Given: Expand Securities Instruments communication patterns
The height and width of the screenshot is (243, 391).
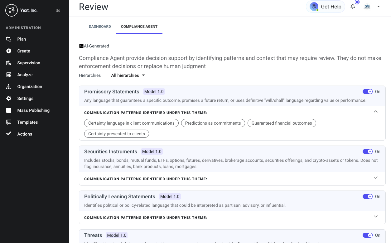Looking at the screenshot, I should click(376, 178).
